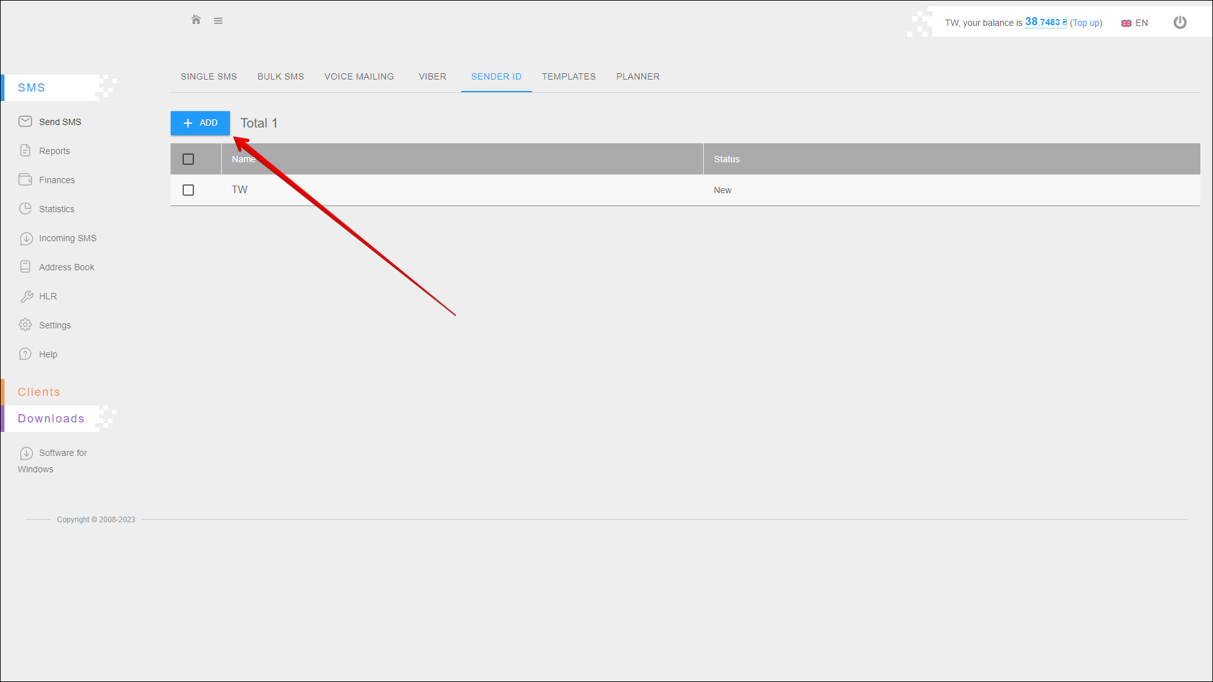
Task: Expand the Clients section
Action: (39, 392)
